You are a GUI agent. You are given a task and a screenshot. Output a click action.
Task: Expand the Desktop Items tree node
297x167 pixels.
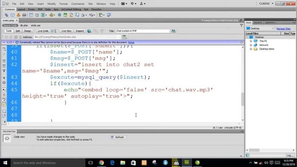tap(251, 49)
